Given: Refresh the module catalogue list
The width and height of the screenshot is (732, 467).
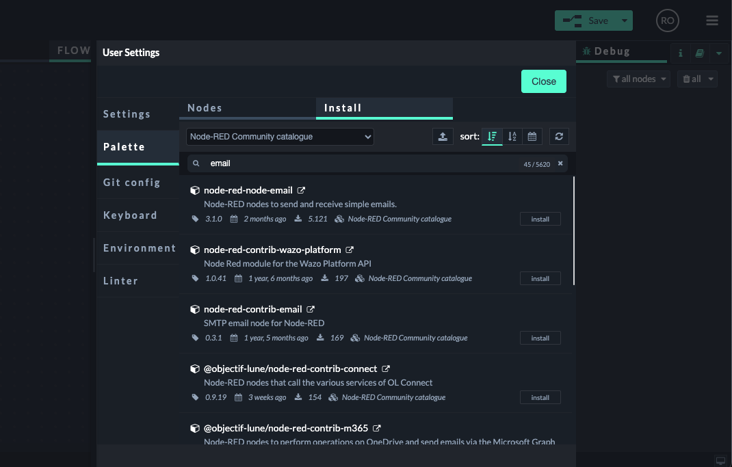Looking at the screenshot, I should (x=558, y=136).
